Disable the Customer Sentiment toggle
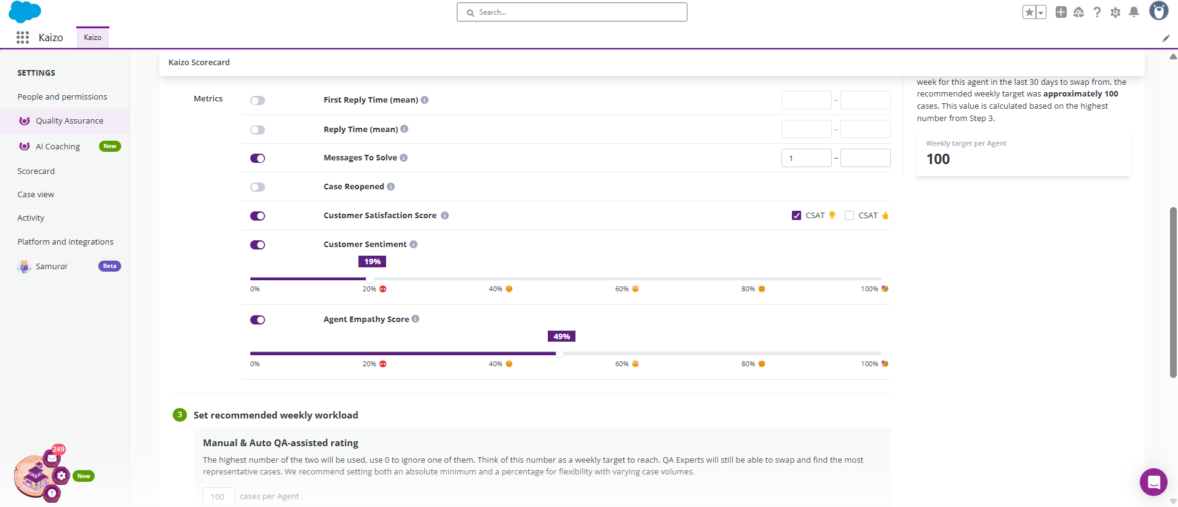The width and height of the screenshot is (1178, 507). click(x=258, y=245)
